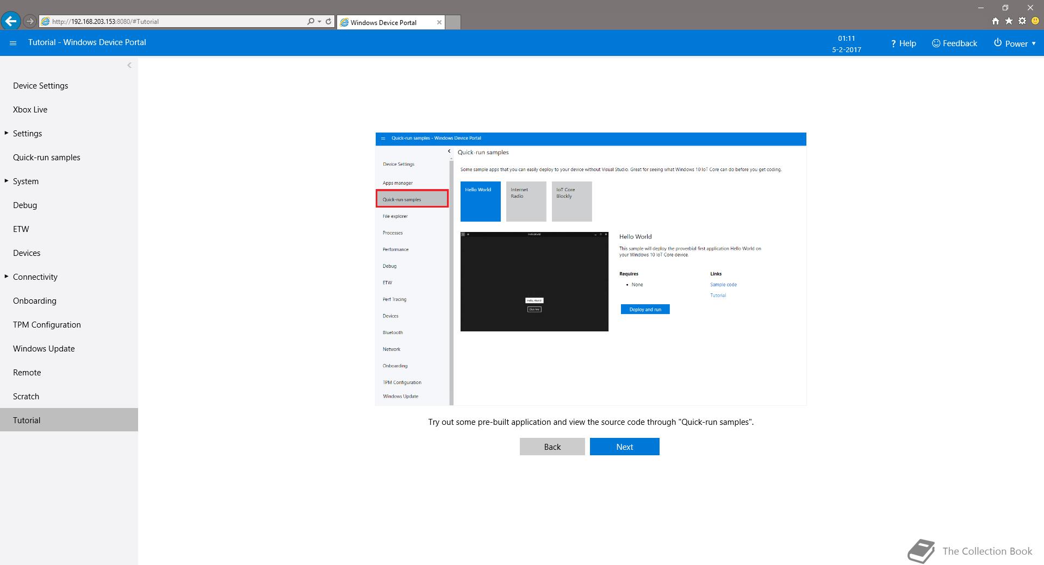Click the Next button
The image size is (1044, 565).
625,447
